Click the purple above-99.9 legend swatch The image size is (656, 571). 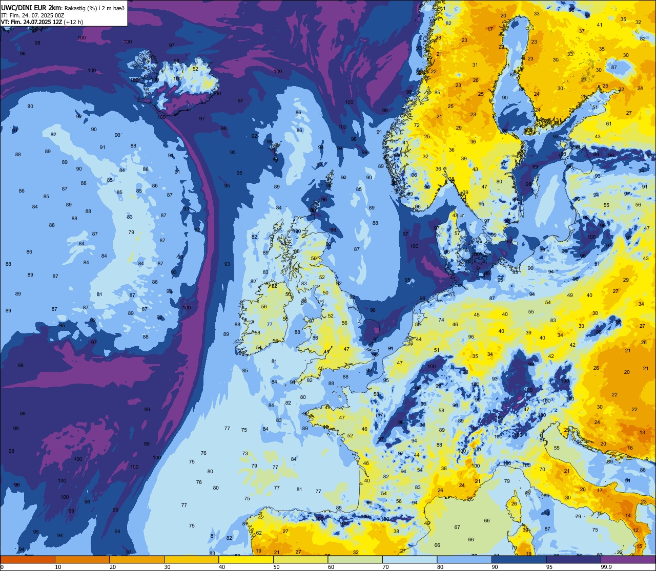click(x=628, y=559)
